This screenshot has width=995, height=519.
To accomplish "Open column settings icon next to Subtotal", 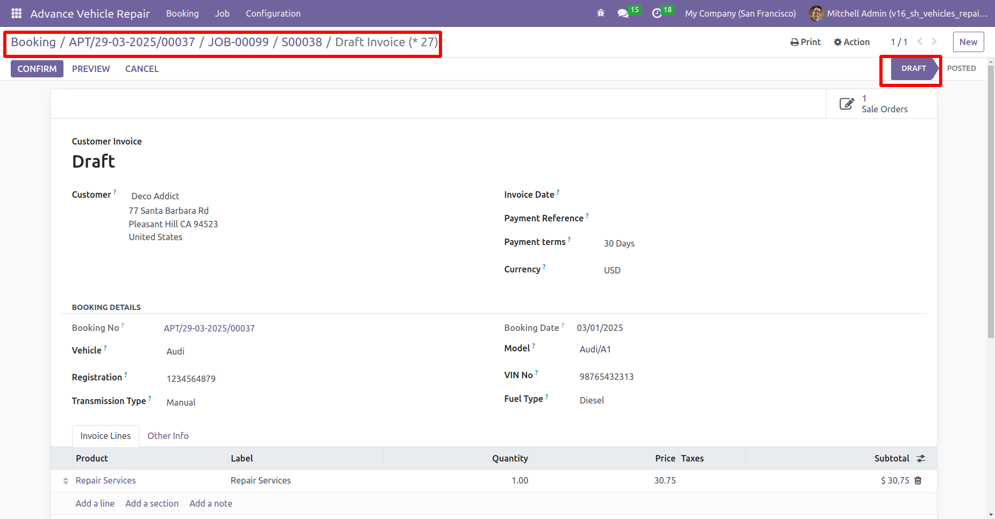I will point(921,458).
